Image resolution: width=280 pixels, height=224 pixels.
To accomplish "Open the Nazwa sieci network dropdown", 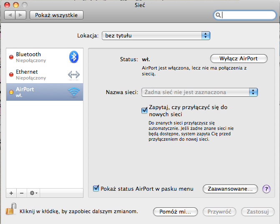I will coord(199,92).
